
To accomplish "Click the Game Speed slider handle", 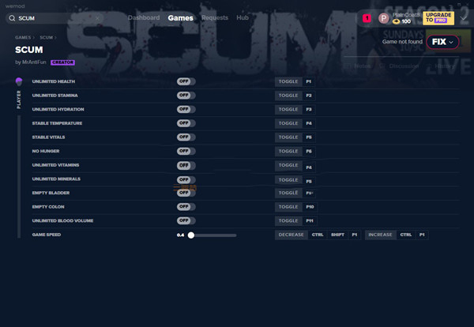I will click(191, 235).
